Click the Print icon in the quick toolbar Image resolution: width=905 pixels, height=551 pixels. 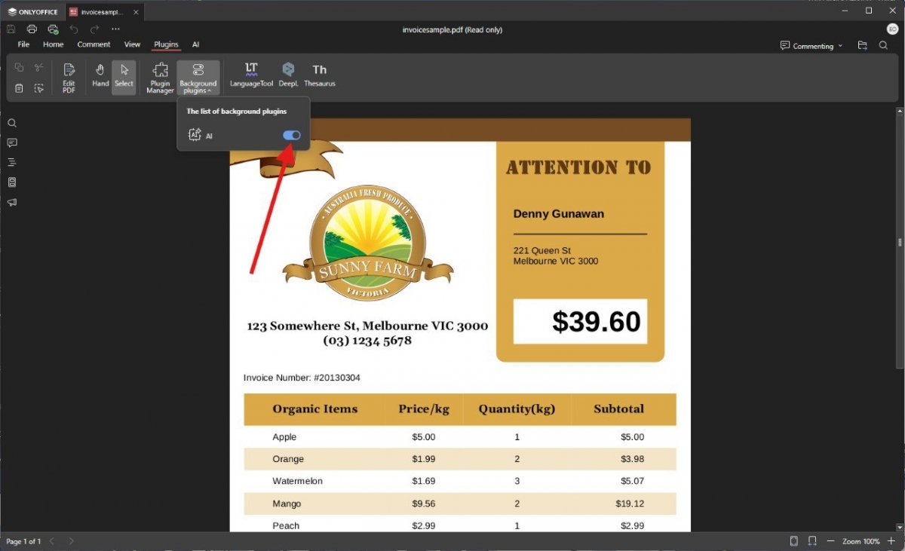[x=32, y=29]
